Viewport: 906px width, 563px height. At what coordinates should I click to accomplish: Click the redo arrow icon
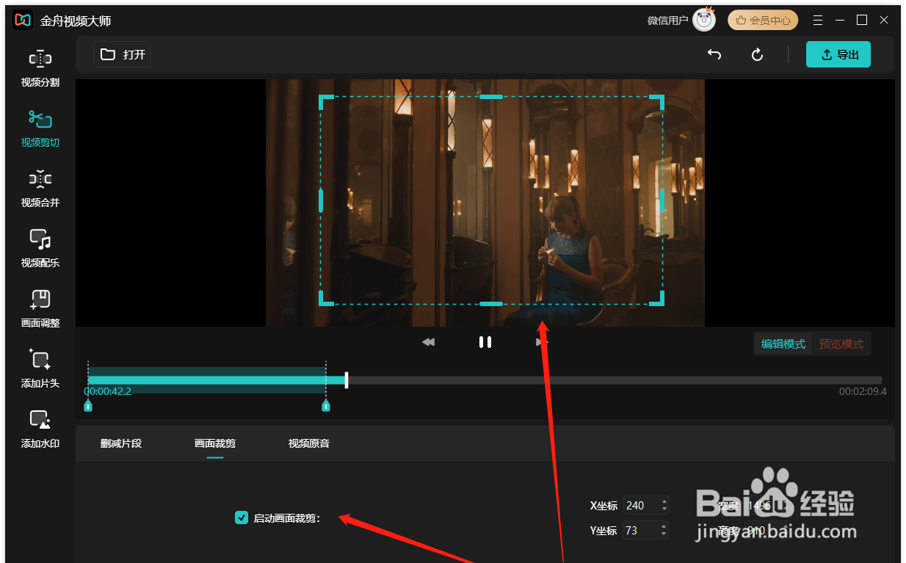(758, 54)
